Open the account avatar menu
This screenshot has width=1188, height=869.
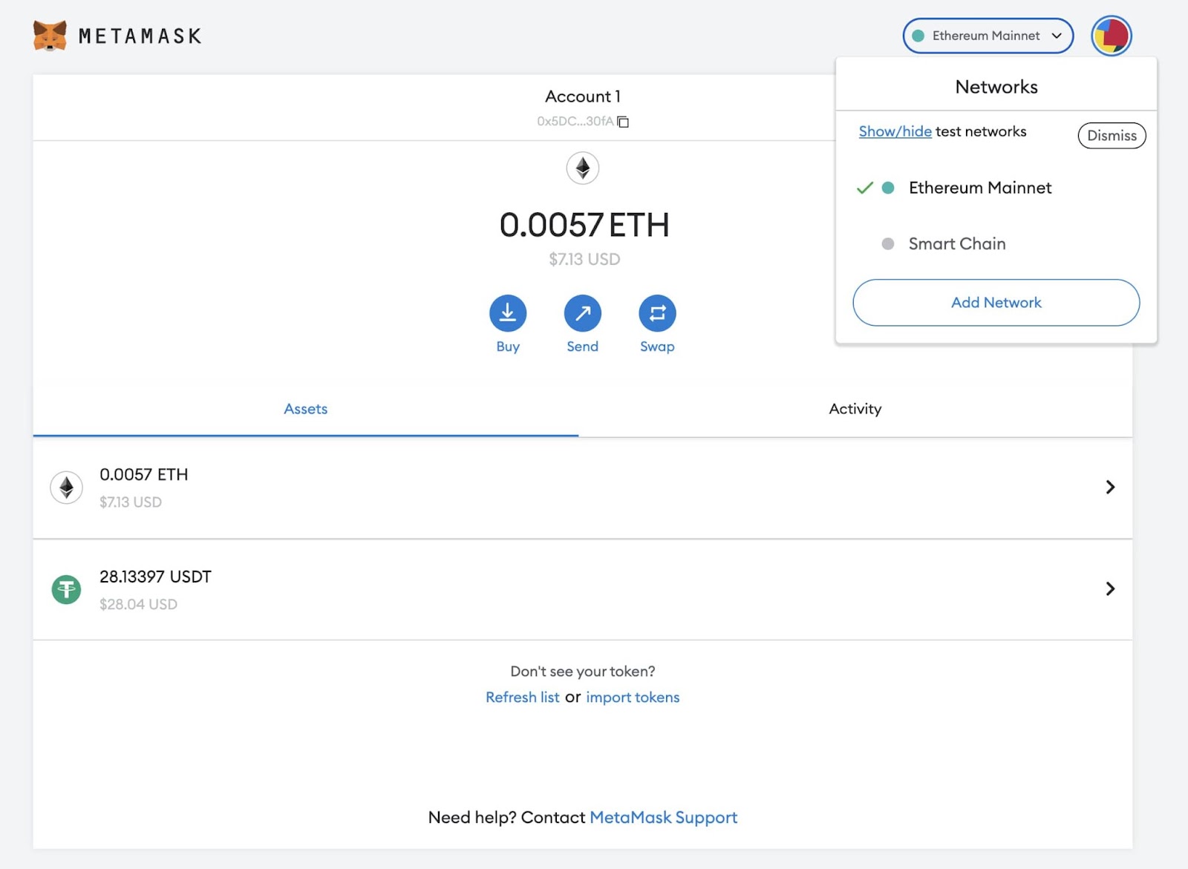click(1111, 36)
